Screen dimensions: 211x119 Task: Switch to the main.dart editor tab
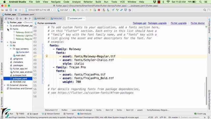pos(41,19)
